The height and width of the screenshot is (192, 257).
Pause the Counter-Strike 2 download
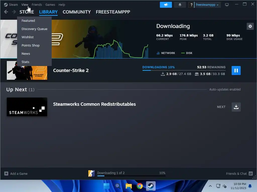click(x=236, y=70)
